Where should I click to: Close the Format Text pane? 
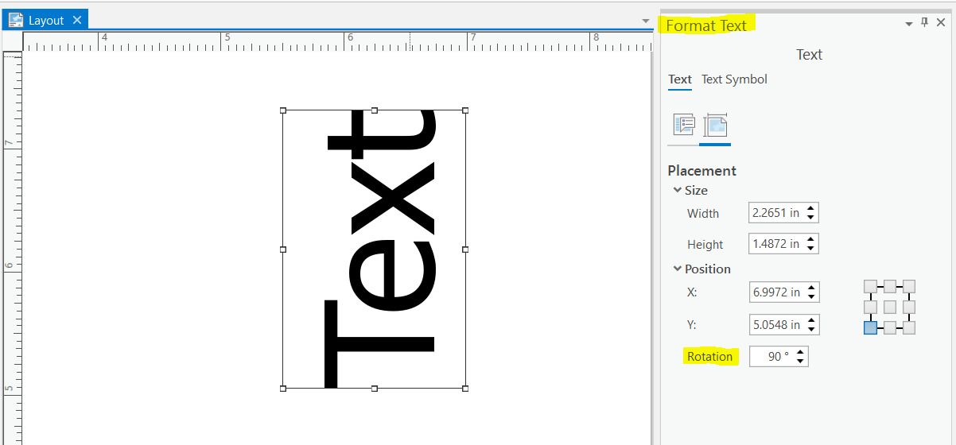[x=941, y=23]
